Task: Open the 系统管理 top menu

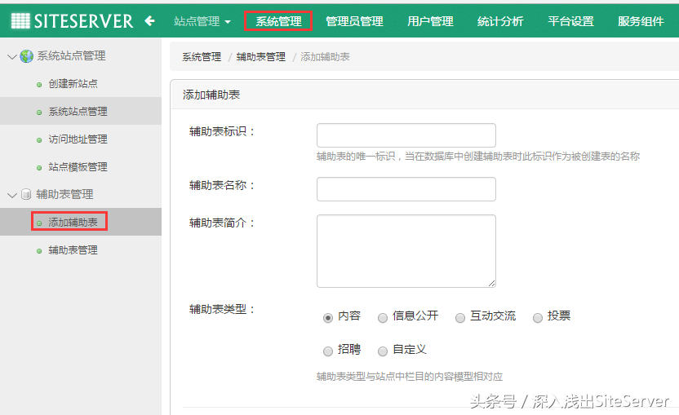Action: pos(278,21)
